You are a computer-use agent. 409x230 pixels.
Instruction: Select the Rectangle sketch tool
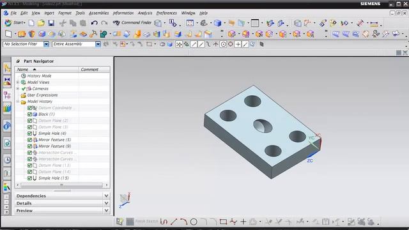(x=223, y=222)
